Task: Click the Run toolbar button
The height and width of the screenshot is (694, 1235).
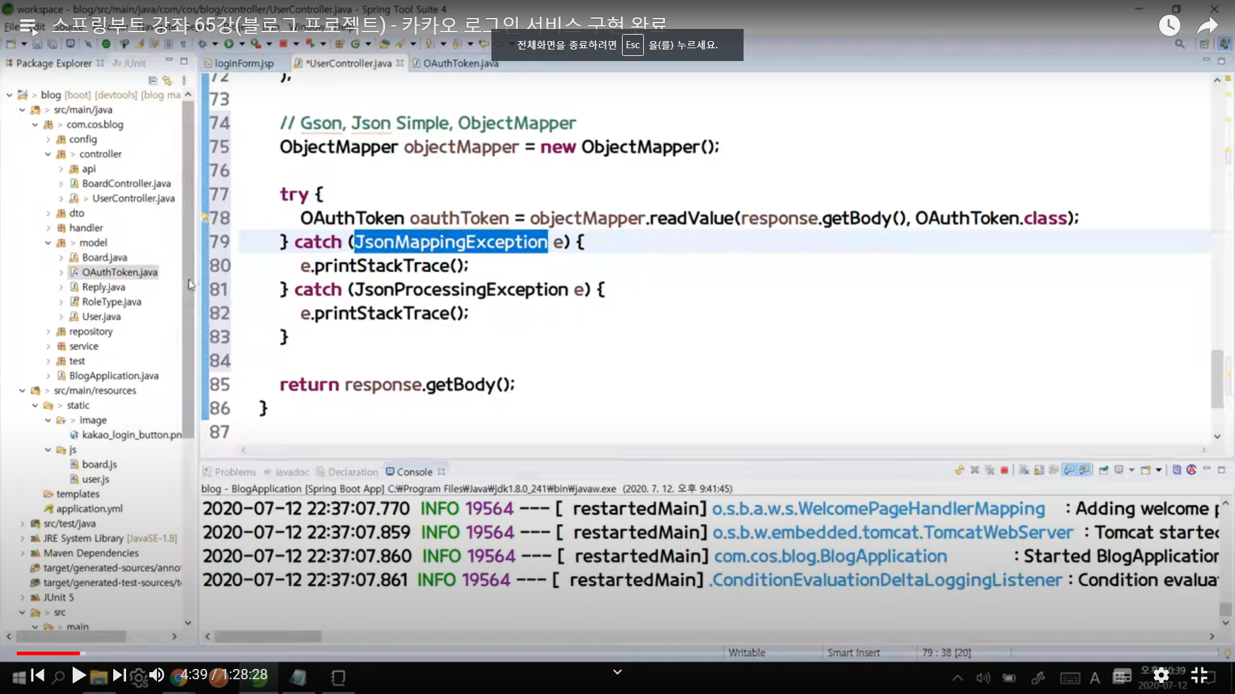Action: point(229,44)
